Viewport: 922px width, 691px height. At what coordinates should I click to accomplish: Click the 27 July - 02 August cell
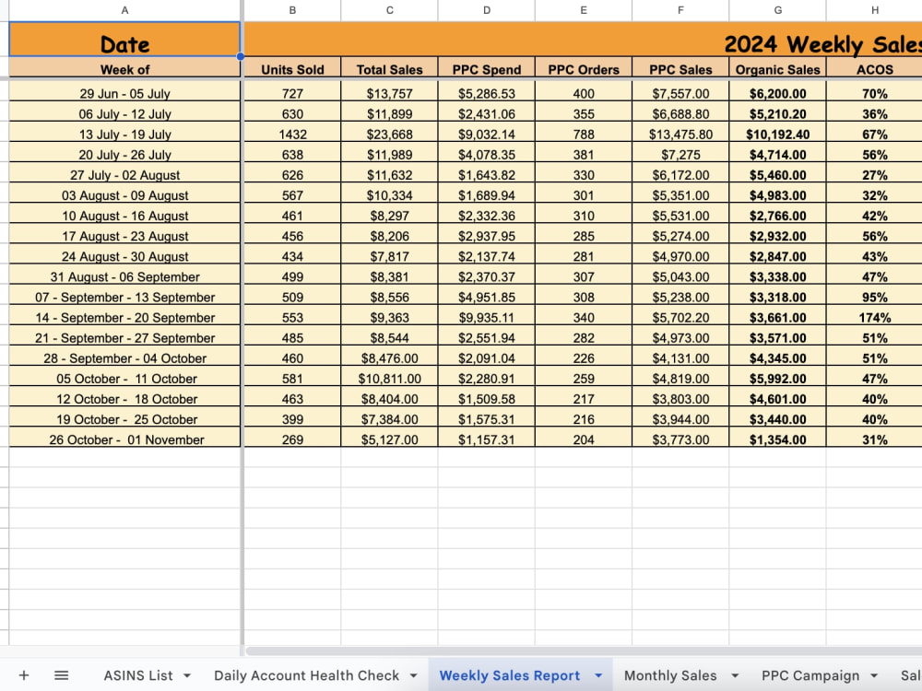point(124,174)
